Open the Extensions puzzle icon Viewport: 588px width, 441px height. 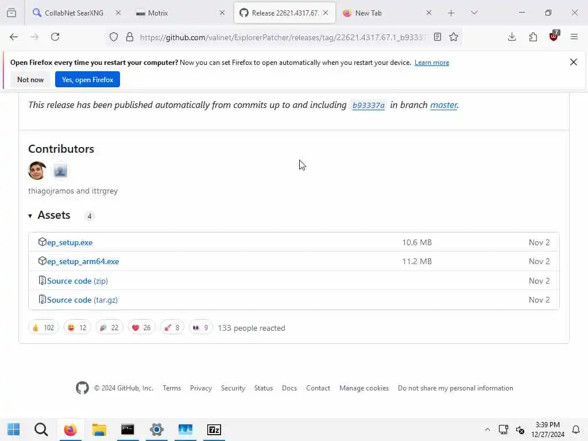coord(533,37)
